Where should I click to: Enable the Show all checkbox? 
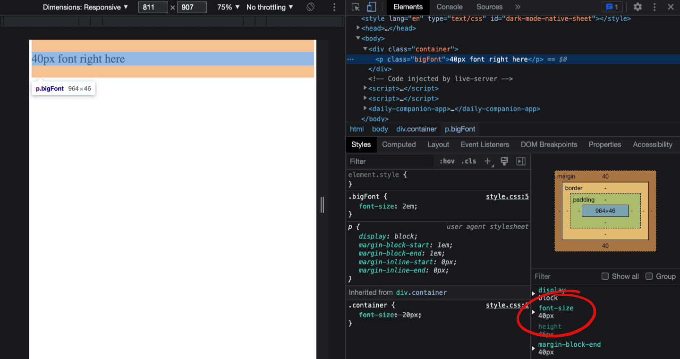point(605,276)
